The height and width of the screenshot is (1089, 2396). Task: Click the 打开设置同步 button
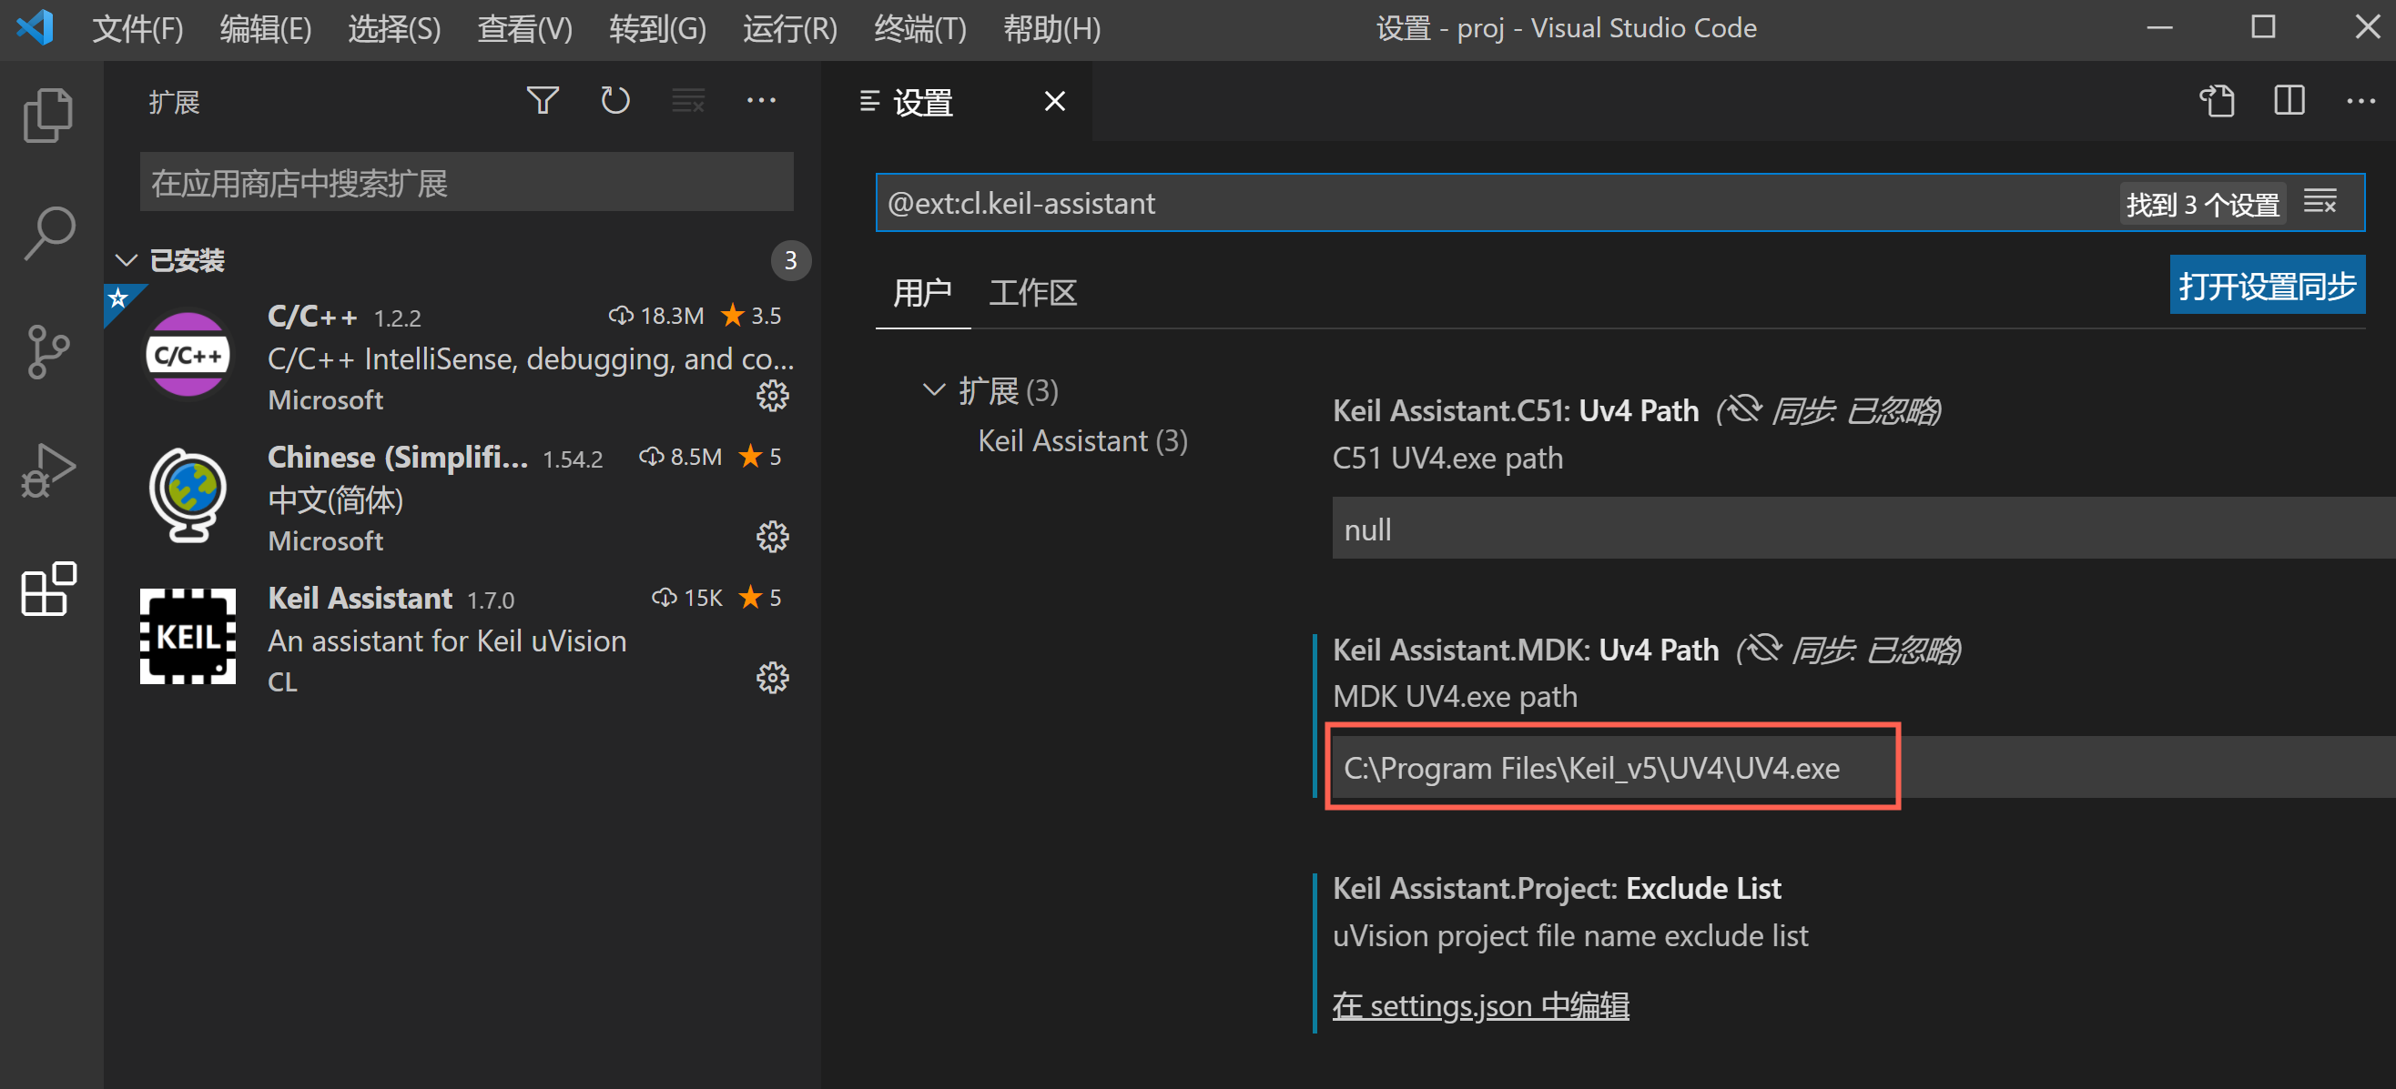2268,285
